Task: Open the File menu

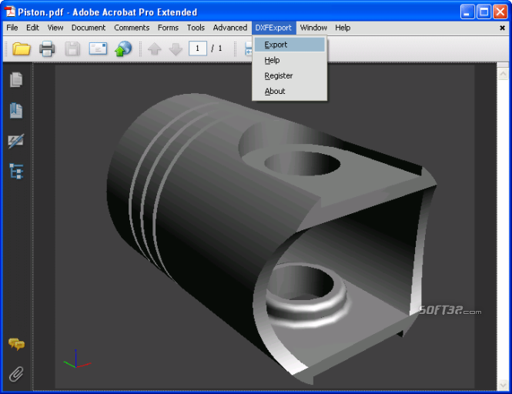Action: point(12,28)
